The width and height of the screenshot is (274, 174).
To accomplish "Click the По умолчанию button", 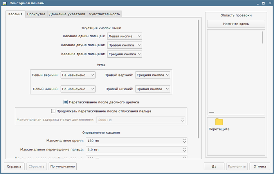I will click(62, 166).
